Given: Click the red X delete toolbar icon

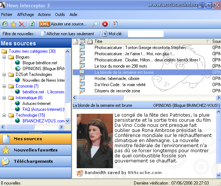Looking at the screenshot, I should click(x=21, y=24).
